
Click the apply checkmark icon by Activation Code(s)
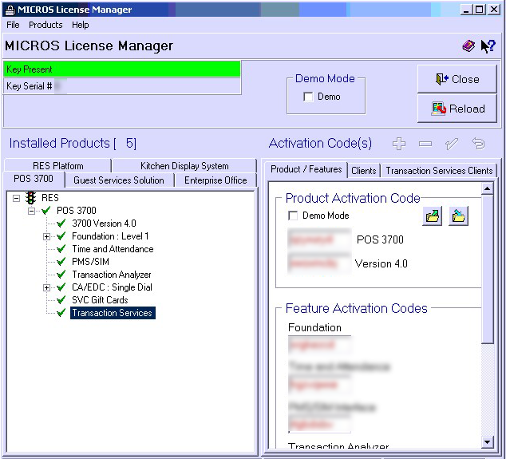[x=452, y=144]
